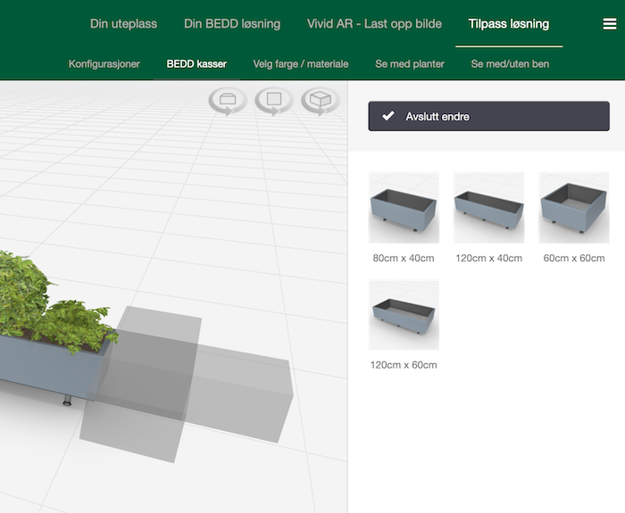Select the BEDD kasser submenu item

196,64
